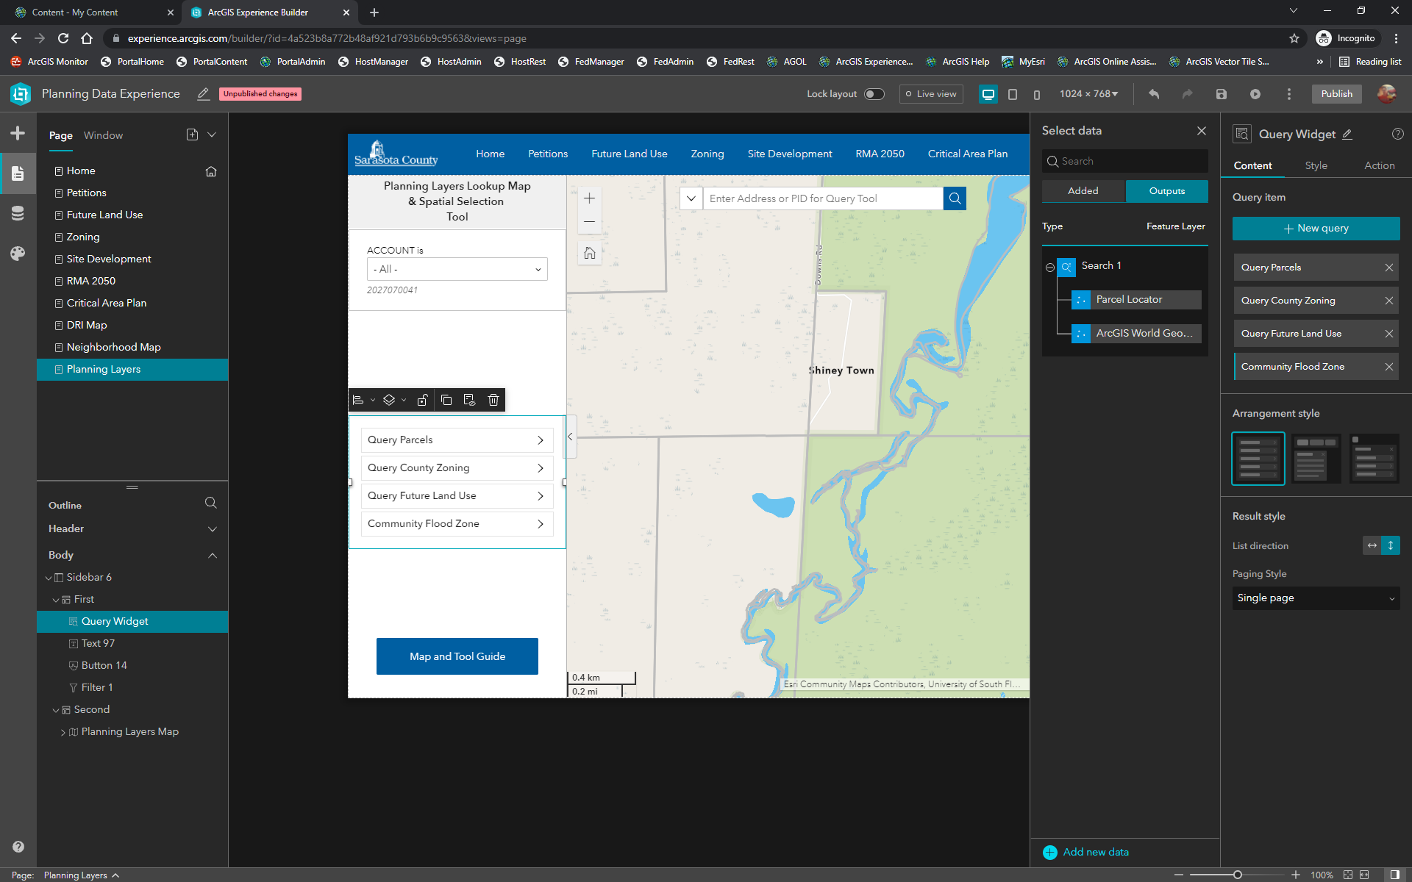Click the delete widget trash icon
The height and width of the screenshot is (882, 1412).
(x=493, y=400)
